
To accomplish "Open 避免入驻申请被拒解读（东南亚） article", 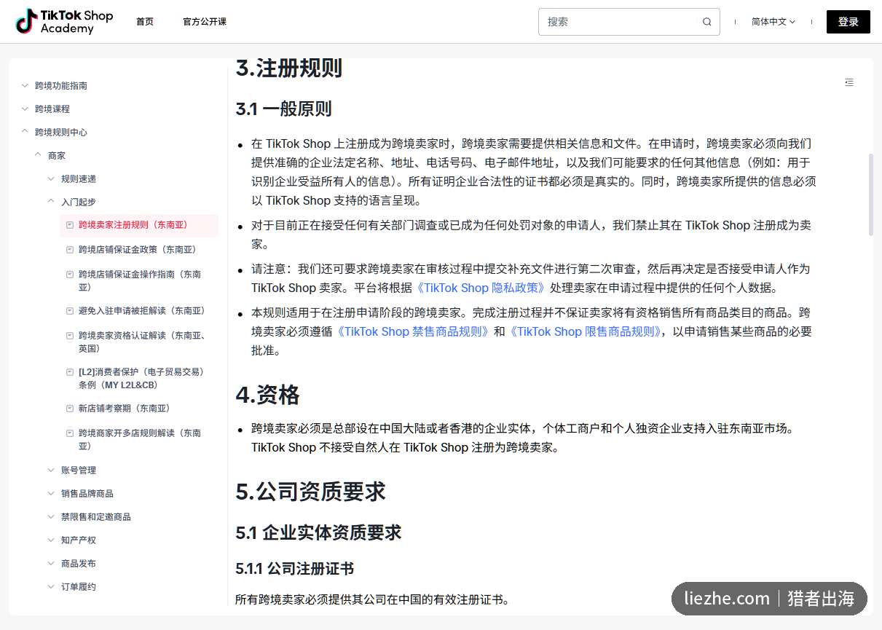I will point(142,311).
